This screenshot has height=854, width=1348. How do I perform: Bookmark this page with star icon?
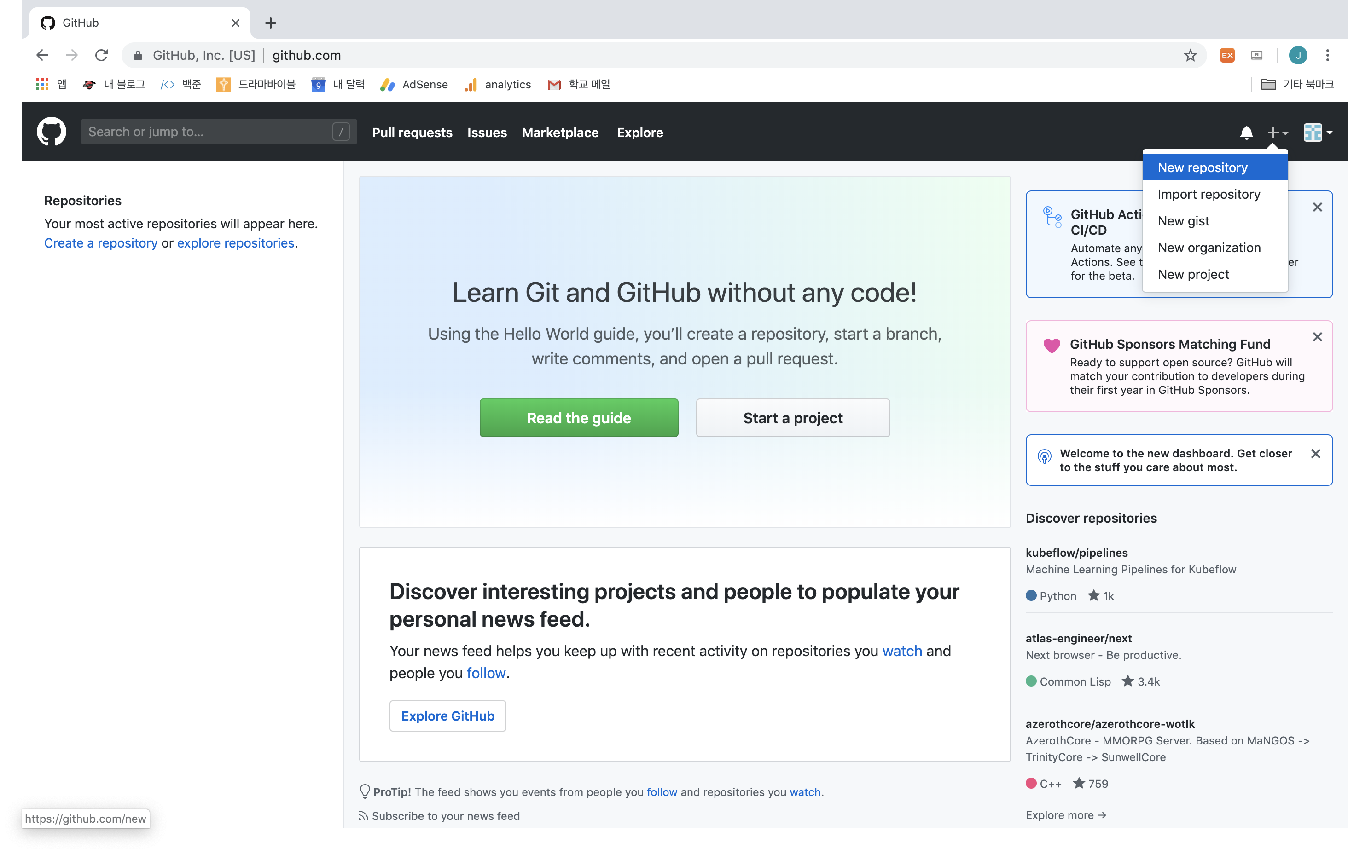1190,55
